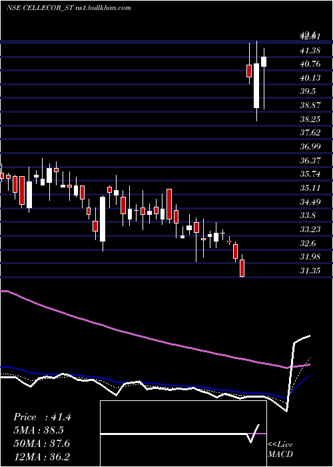Click the 12MA : 36.2 readout
This screenshot has width=333, height=467.
[42, 456]
